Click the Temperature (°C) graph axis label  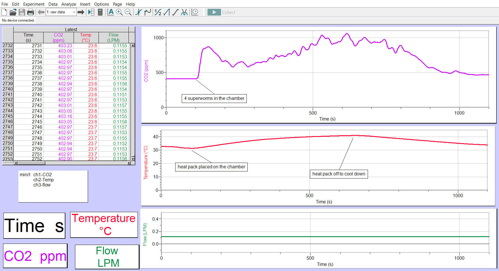pyautogui.click(x=146, y=163)
